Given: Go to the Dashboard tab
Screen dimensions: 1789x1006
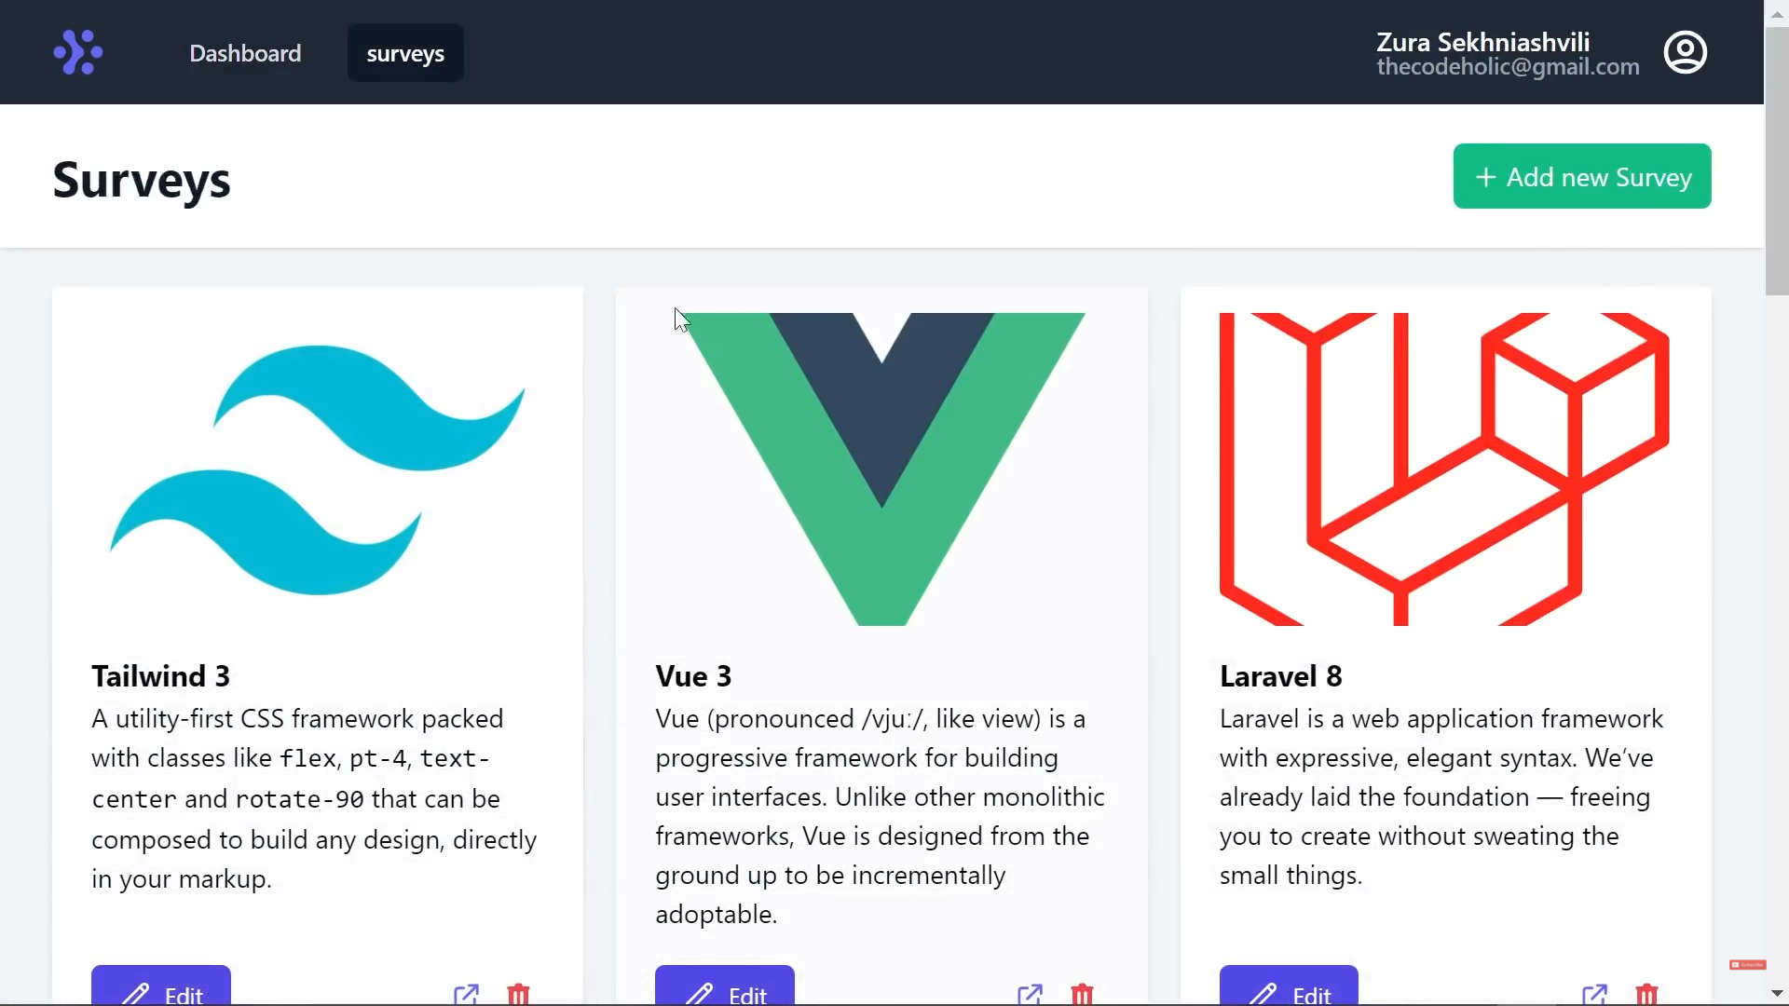Looking at the screenshot, I should click(x=245, y=53).
